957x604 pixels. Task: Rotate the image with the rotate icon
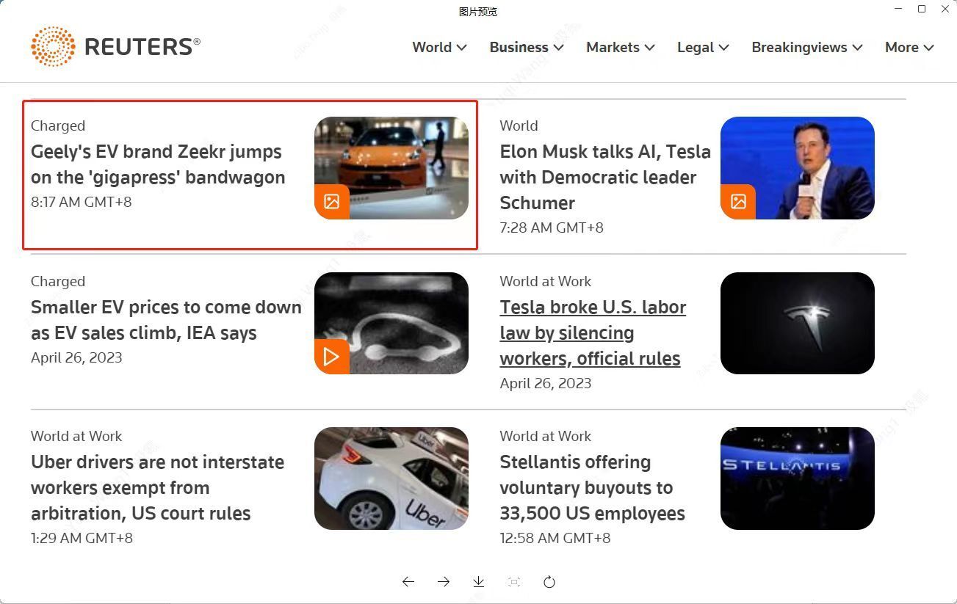coord(549,582)
